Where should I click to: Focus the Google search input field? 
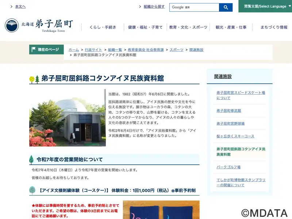click(x=194, y=7)
